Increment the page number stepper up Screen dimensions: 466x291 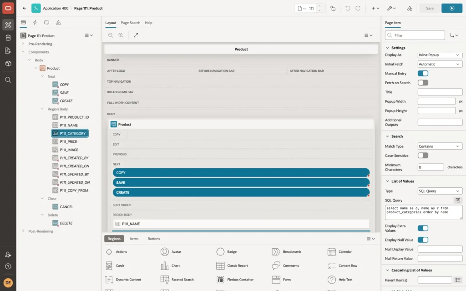pyautogui.click(x=319, y=6)
